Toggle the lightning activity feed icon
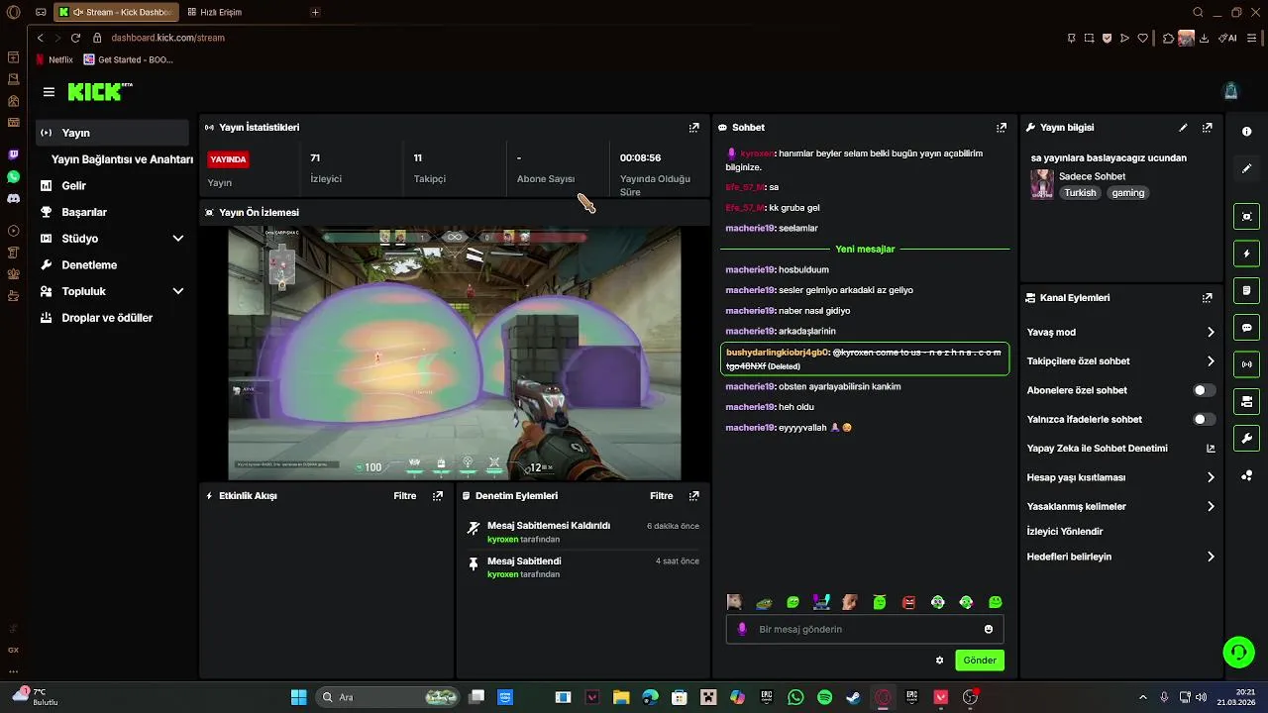 pos(1246,254)
